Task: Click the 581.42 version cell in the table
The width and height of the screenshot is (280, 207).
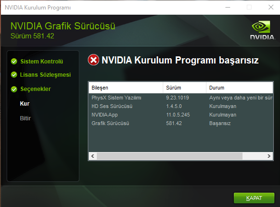Action: tap(174, 123)
